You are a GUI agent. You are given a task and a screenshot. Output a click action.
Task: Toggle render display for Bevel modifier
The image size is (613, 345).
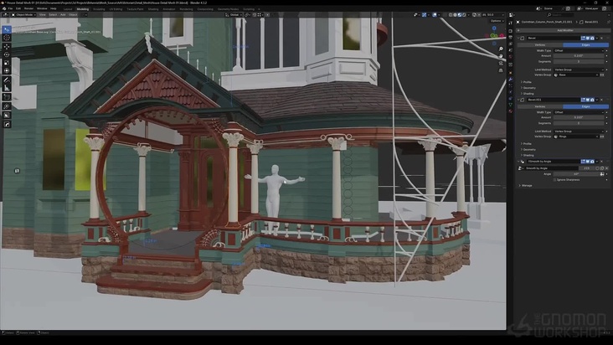(592, 38)
